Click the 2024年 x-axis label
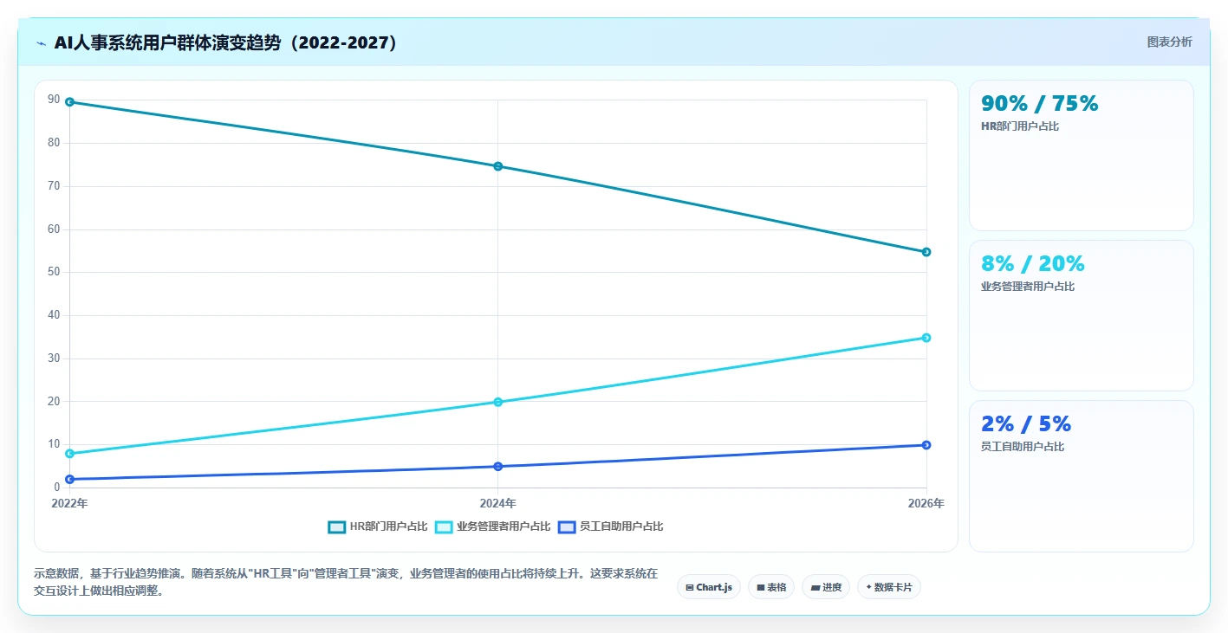 click(x=498, y=503)
